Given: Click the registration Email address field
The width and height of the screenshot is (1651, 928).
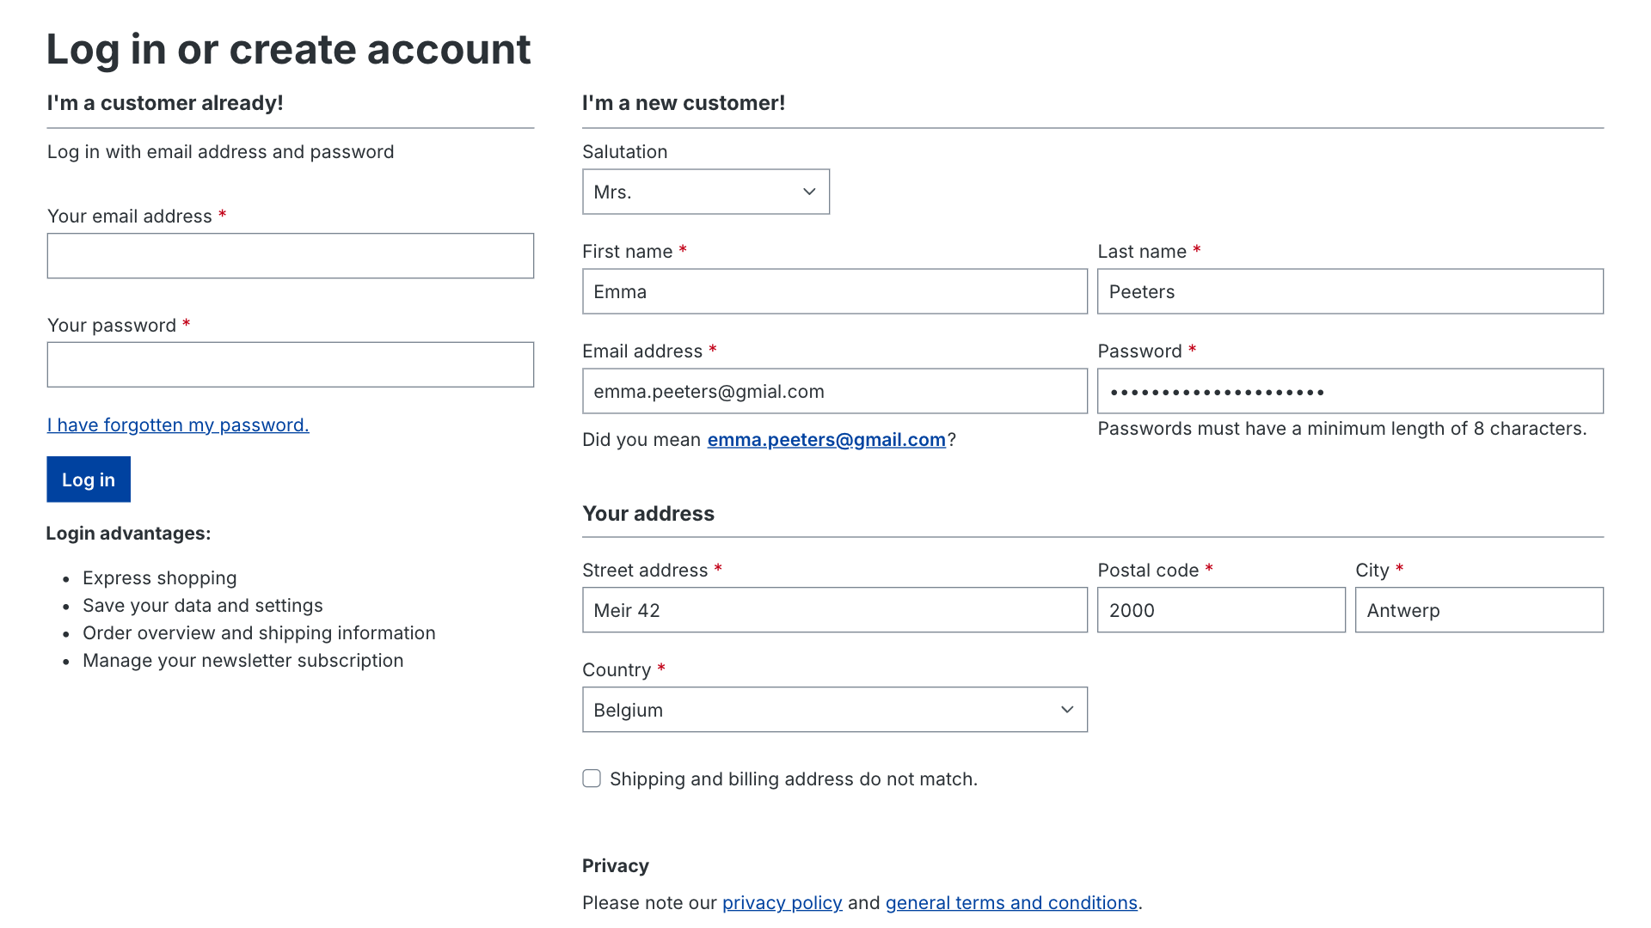Looking at the screenshot, I should pyautogui.click(x=834, y=391).
